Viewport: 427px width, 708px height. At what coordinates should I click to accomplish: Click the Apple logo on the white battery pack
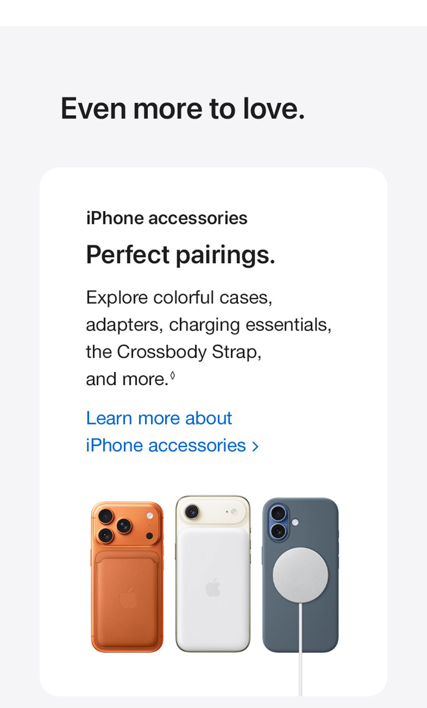(213, 587)
